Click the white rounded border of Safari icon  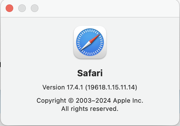click(x=90, y=27)
